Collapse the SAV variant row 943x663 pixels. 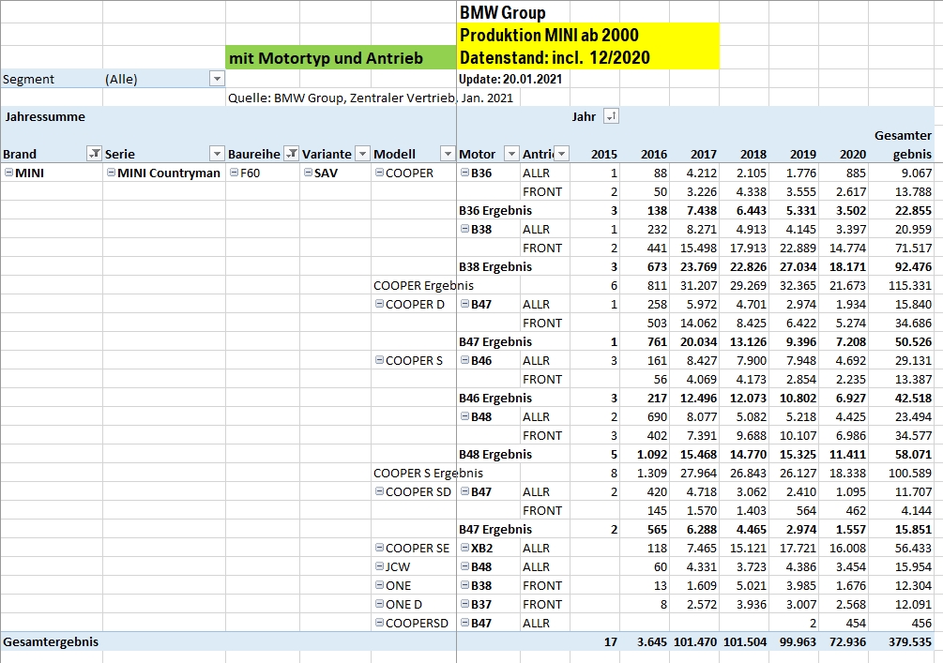[x=308, y=173]
